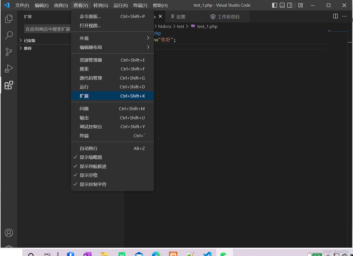Open the 转到(G) menu
353x256 pixels.
101,6
